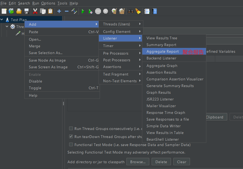
Task: Choose View Results Tree listener
Action: click(174, 38)
